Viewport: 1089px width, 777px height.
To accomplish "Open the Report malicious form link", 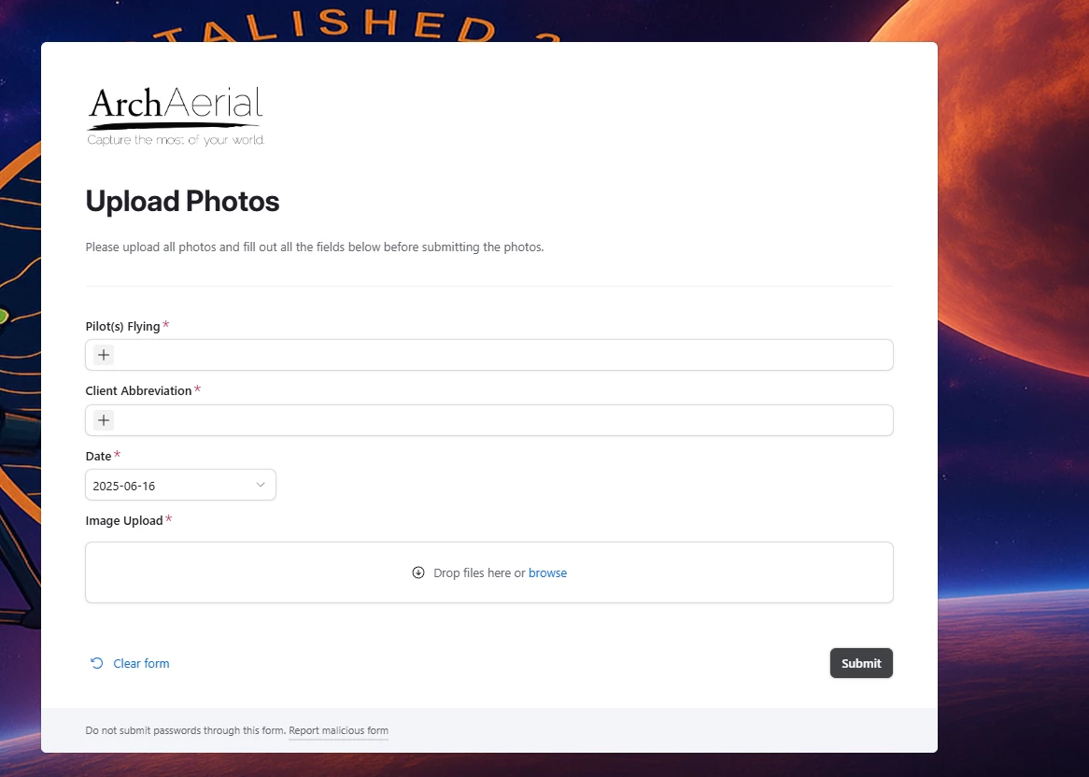I will [x=338, y=730].
